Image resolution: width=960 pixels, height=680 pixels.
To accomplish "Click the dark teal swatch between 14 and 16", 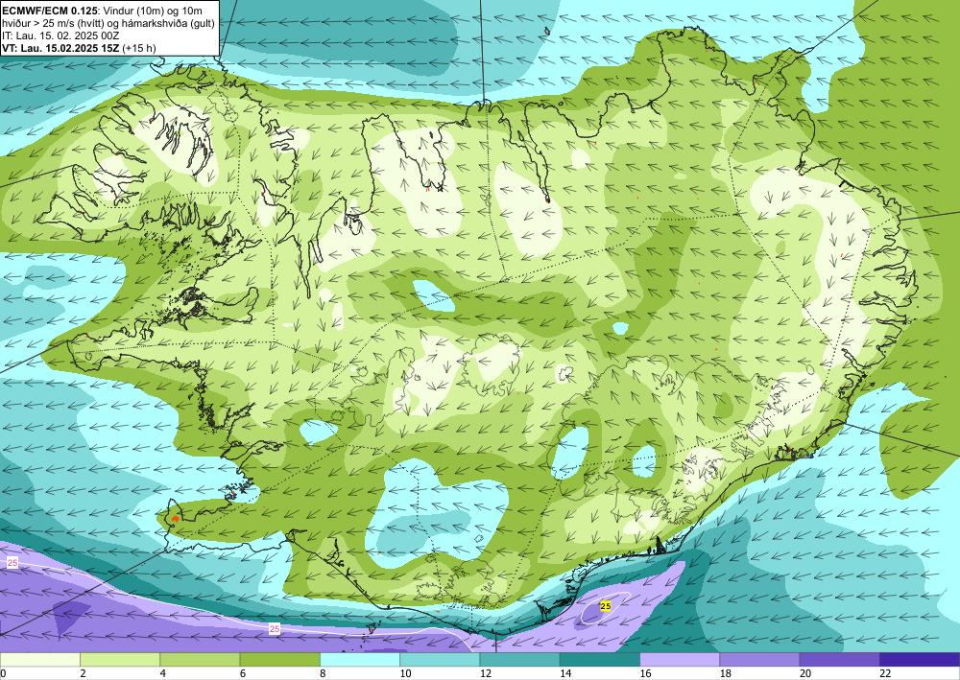I will [600, 659].
